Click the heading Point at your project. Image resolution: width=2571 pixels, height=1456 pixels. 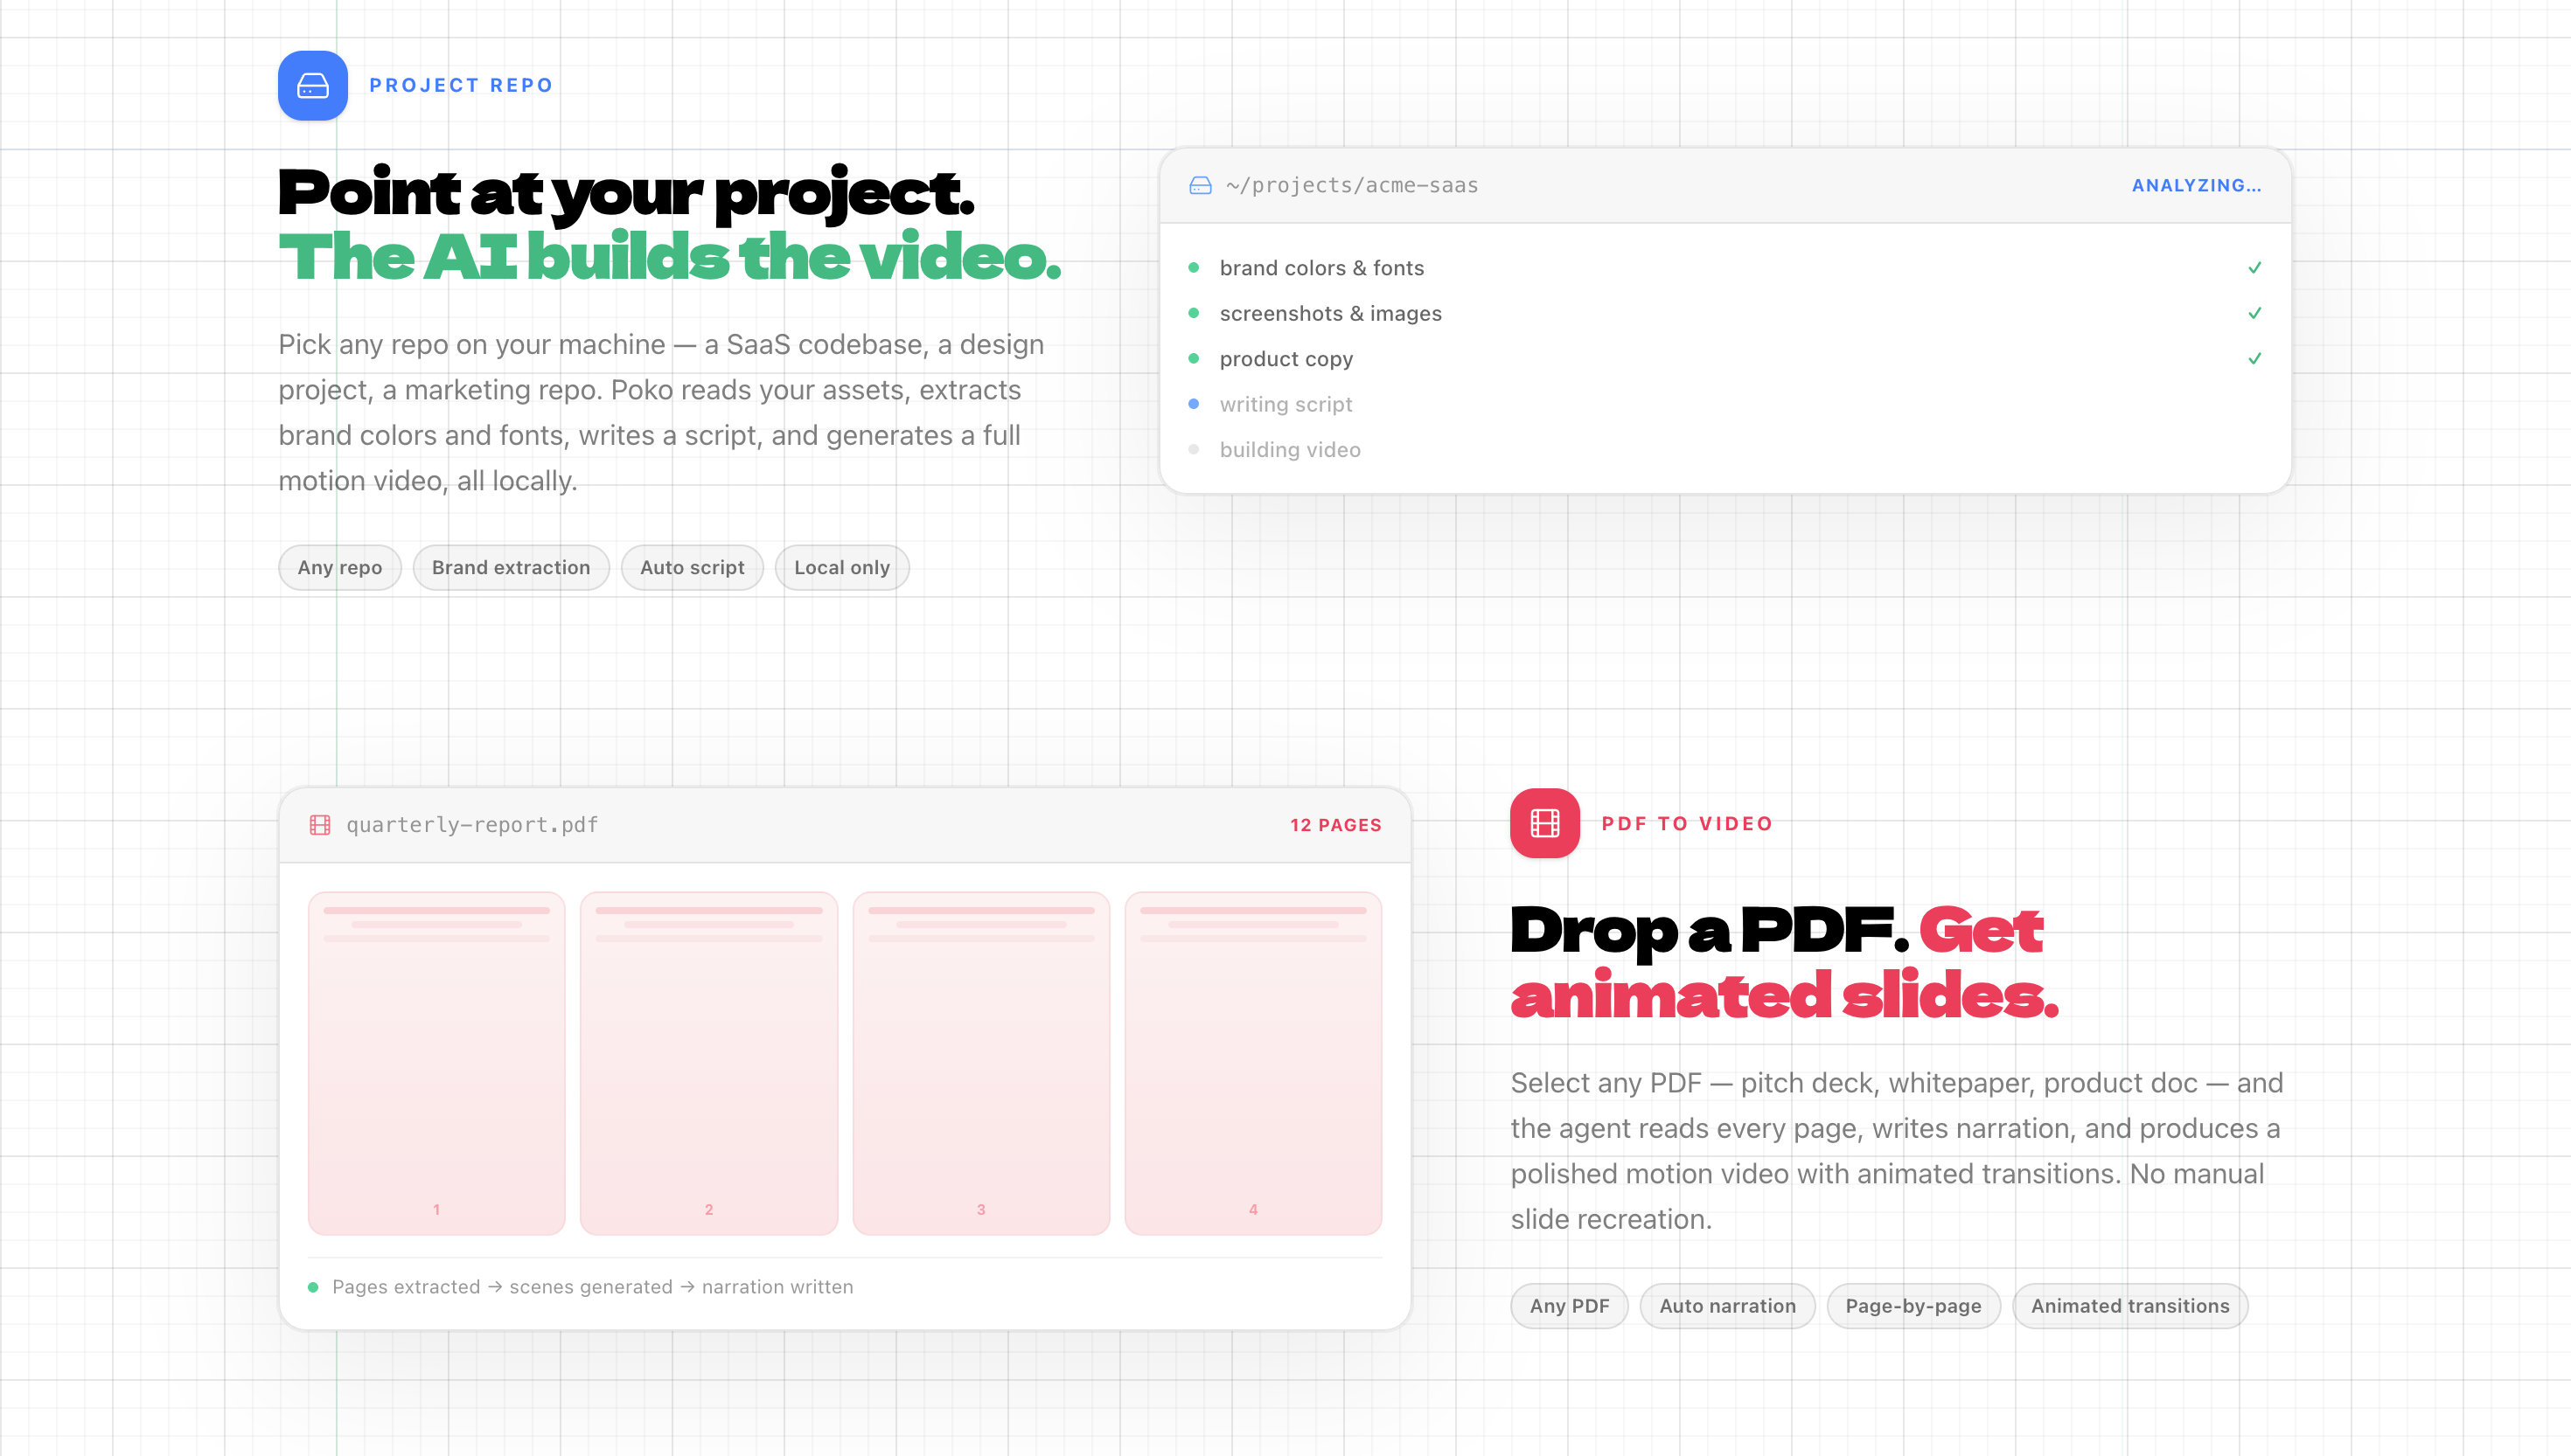pos(626,193)
